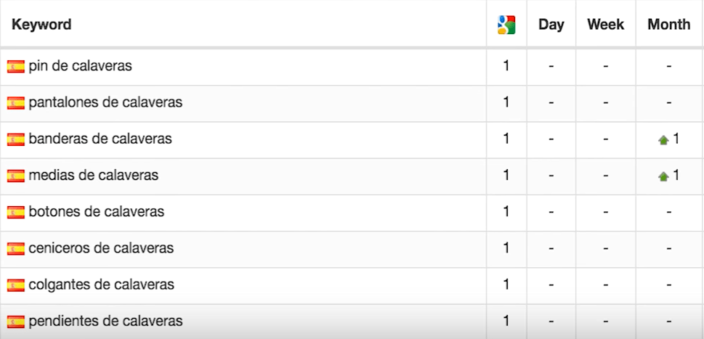704x339 pixels.
Task: Click Spain flag beside botones de calaveras
Action: pos(16,213)
